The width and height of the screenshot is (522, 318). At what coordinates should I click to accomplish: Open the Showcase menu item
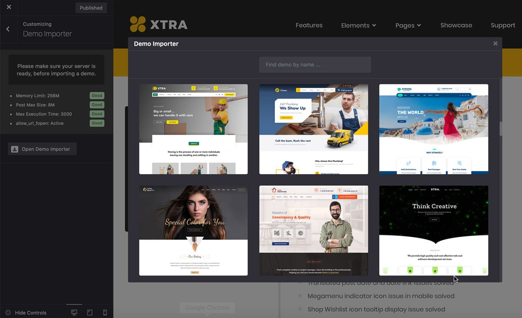point(456,25)
